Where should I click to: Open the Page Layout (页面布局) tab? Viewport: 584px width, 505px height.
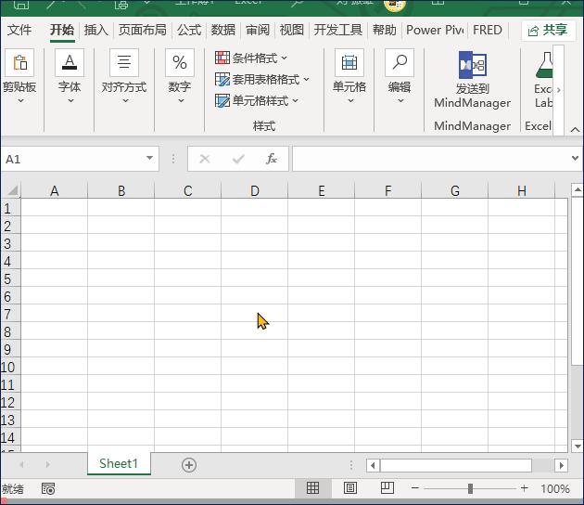142,30
